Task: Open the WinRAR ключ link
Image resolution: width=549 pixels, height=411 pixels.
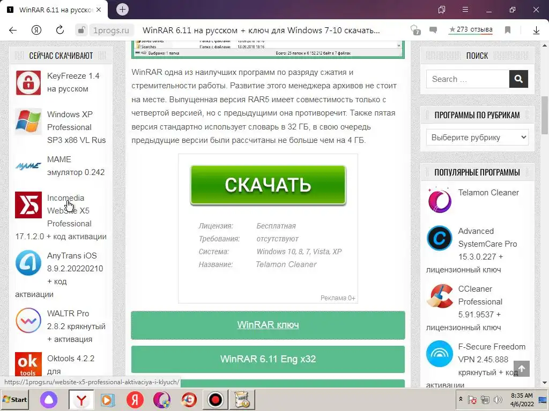Action: [x=268, y=325]
